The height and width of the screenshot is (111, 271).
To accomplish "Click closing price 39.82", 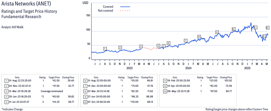I will [x=71, y=97].
